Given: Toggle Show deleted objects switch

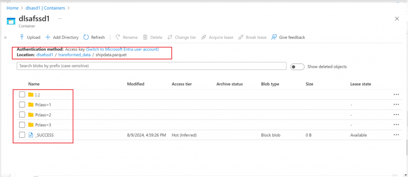Looking at the screenshot, I should 297,67.
